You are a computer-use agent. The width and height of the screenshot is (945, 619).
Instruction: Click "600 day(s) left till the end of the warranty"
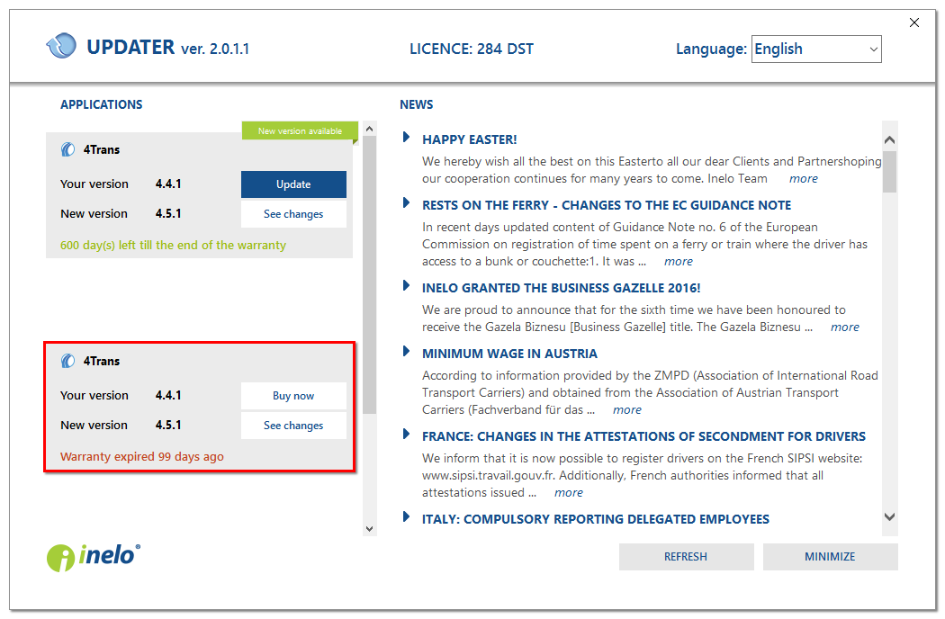click(173, 246)
